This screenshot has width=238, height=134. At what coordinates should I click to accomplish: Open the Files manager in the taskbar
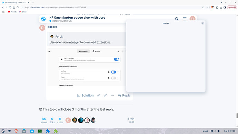click(24, 131)
